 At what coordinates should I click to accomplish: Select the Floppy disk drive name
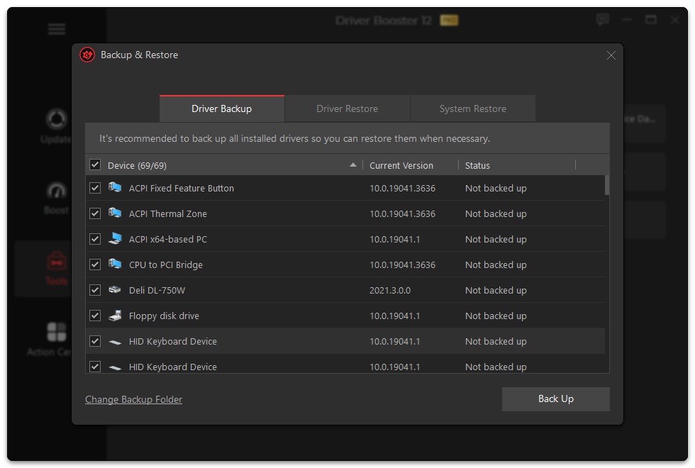click(164, 316)
